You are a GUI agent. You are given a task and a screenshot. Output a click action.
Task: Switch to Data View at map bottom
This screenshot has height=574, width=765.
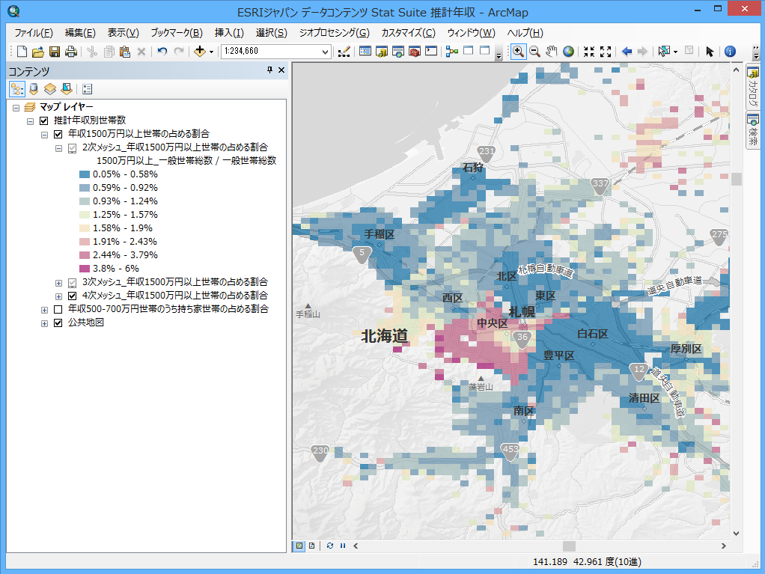point(299,546)
